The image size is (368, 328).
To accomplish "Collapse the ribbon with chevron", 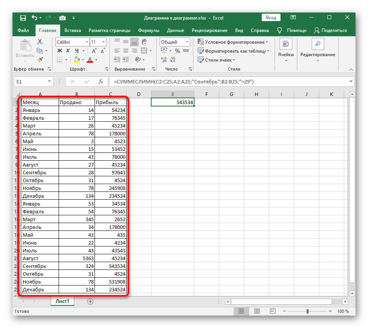I will tap(351, 69).
